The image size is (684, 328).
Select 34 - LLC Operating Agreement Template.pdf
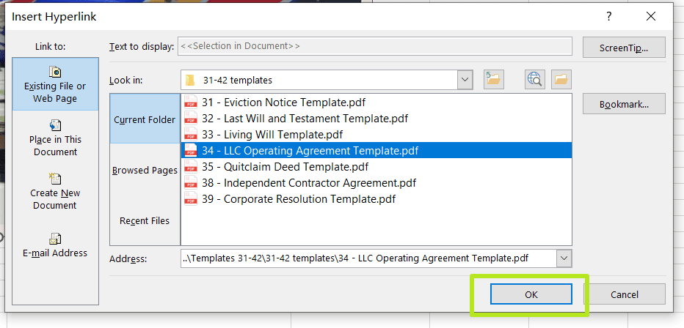[376, 151]
